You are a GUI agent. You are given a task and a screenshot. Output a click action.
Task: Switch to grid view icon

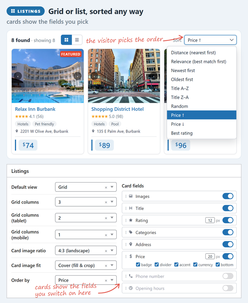(66, 40)
